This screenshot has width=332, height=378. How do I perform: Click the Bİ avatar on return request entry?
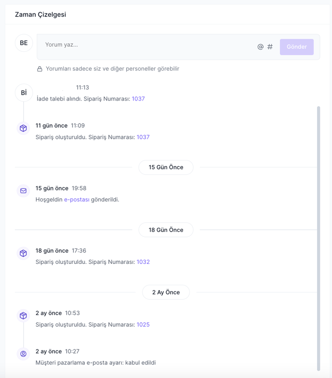click(24, 93)
